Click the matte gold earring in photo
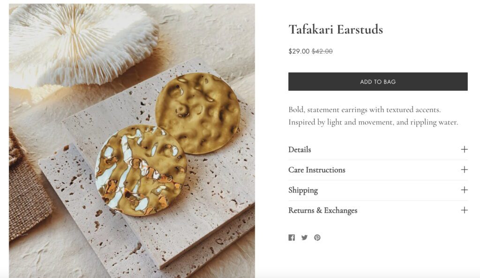480x278 pixels. point(197,113)
